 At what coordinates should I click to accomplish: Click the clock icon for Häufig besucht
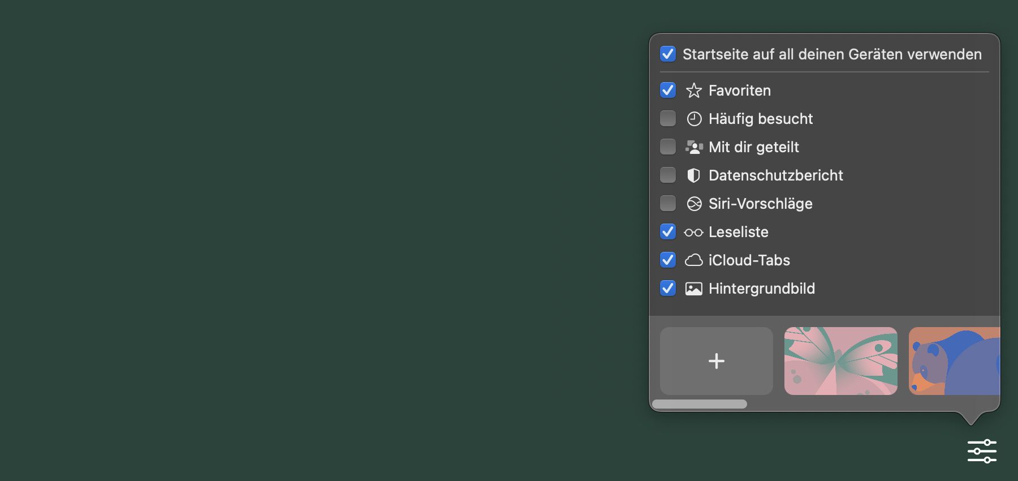coord(693,119)
